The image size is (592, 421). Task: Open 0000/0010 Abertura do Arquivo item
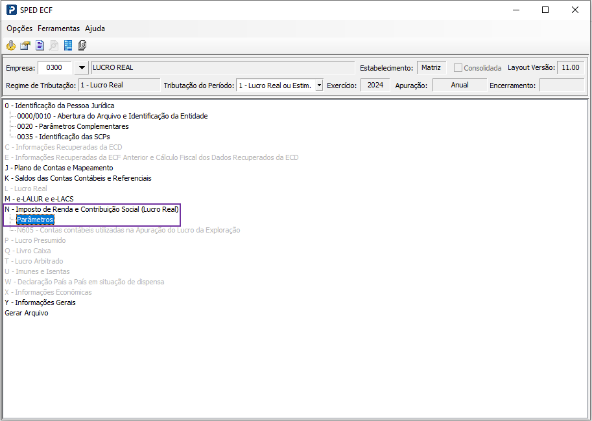pos(113,116)
